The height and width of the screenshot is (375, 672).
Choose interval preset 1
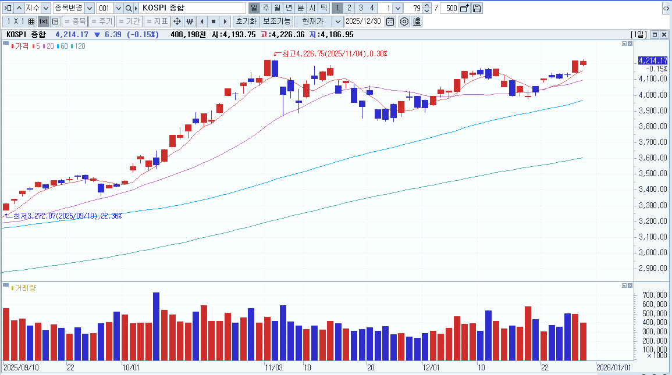tap(337, 8)
